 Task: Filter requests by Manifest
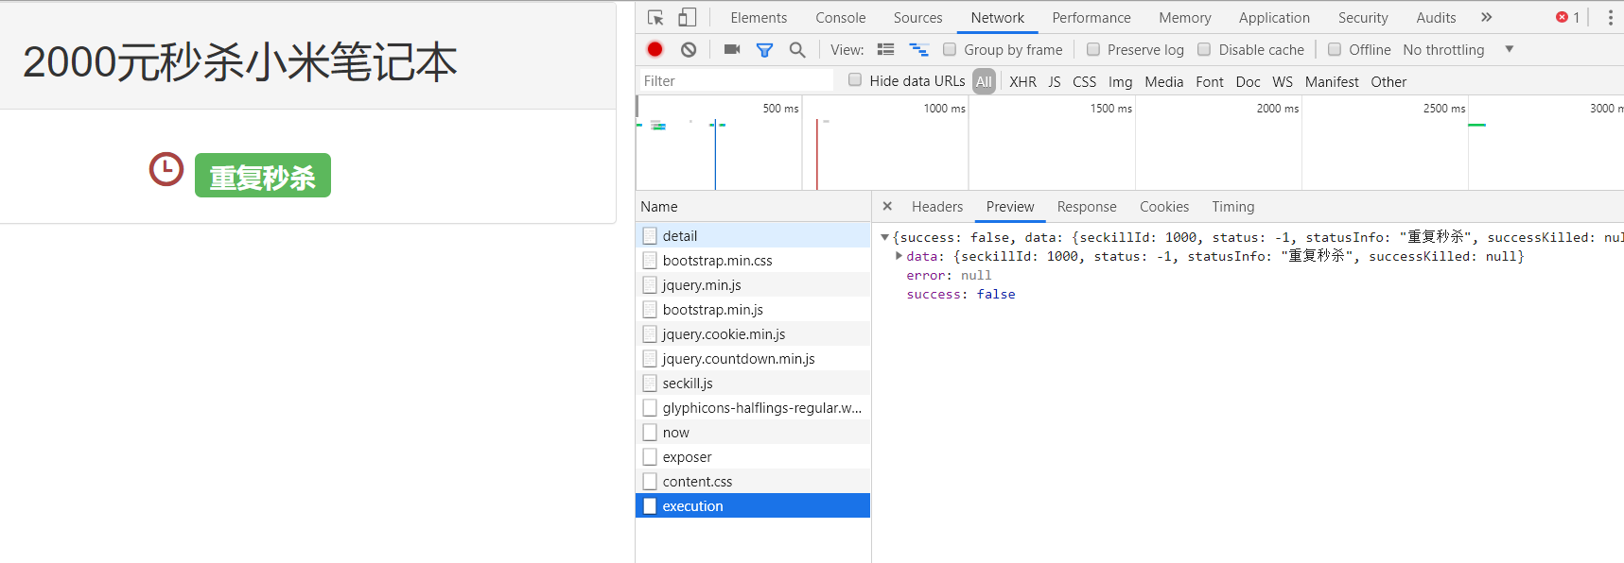pos(1332,81)
